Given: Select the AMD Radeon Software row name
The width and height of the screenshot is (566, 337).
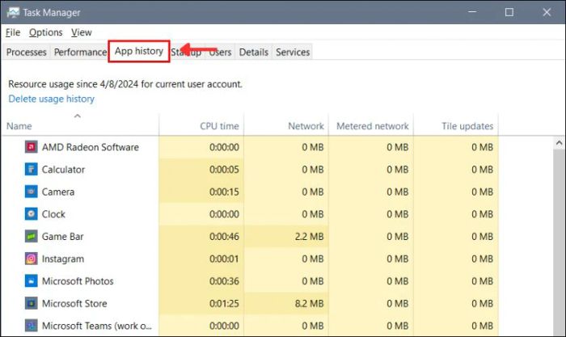Looking at the screenshot, I should click(91, 147).
